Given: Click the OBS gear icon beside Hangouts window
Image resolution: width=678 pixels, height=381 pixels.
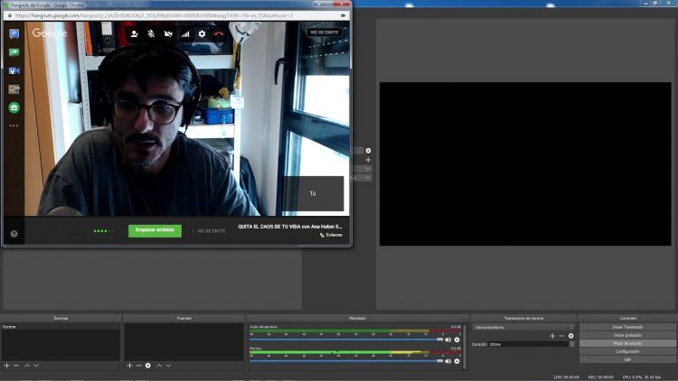Looking at the screenshot, I should [x=368, y=151].
